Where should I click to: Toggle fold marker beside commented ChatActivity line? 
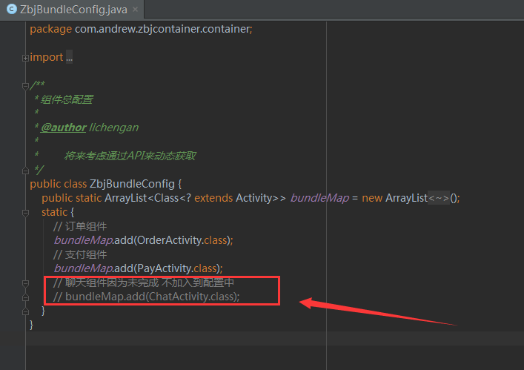point(25,297)
